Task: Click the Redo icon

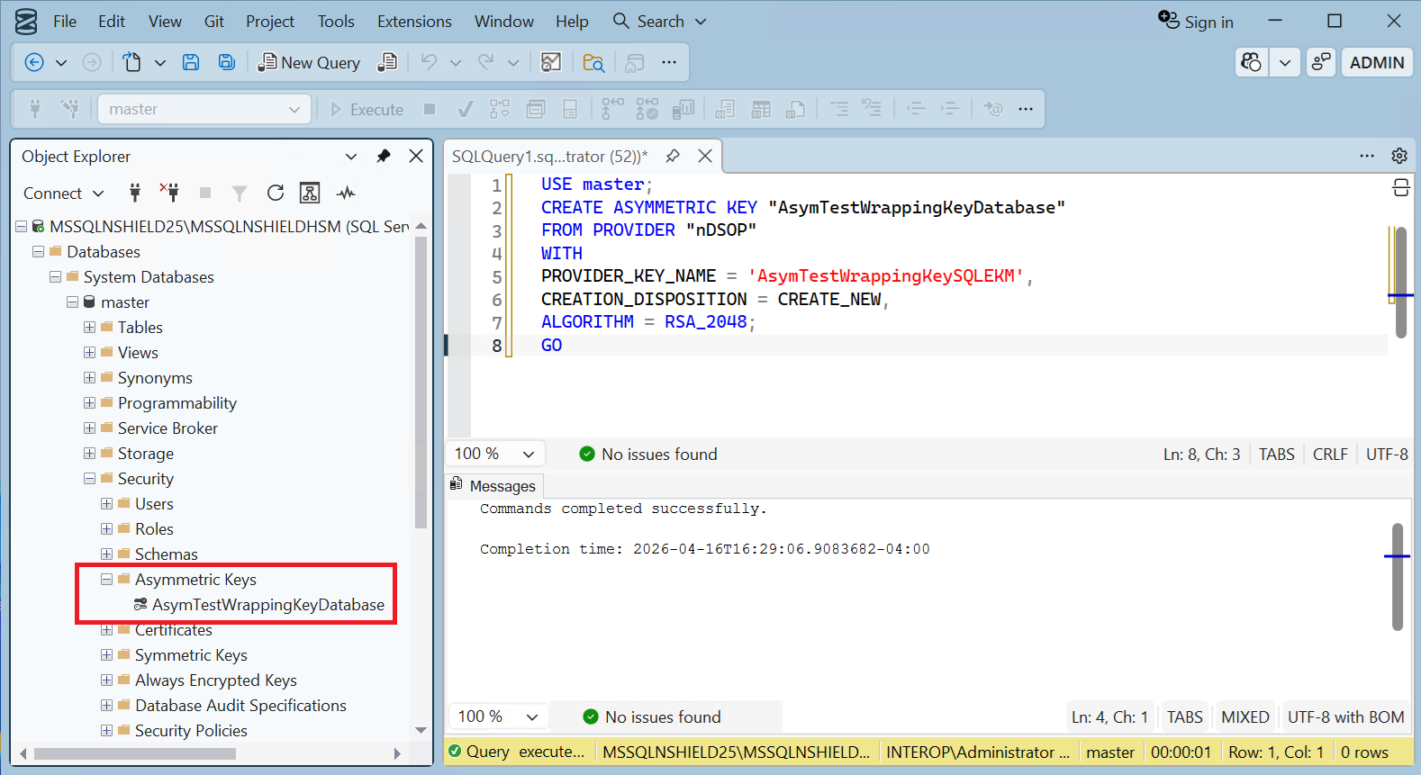Action: pos(486,62)
